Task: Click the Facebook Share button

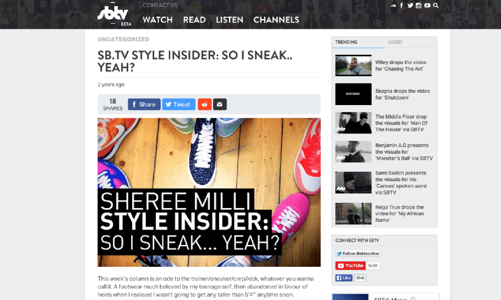Action: pyautogui.click(x=144, y=105)
